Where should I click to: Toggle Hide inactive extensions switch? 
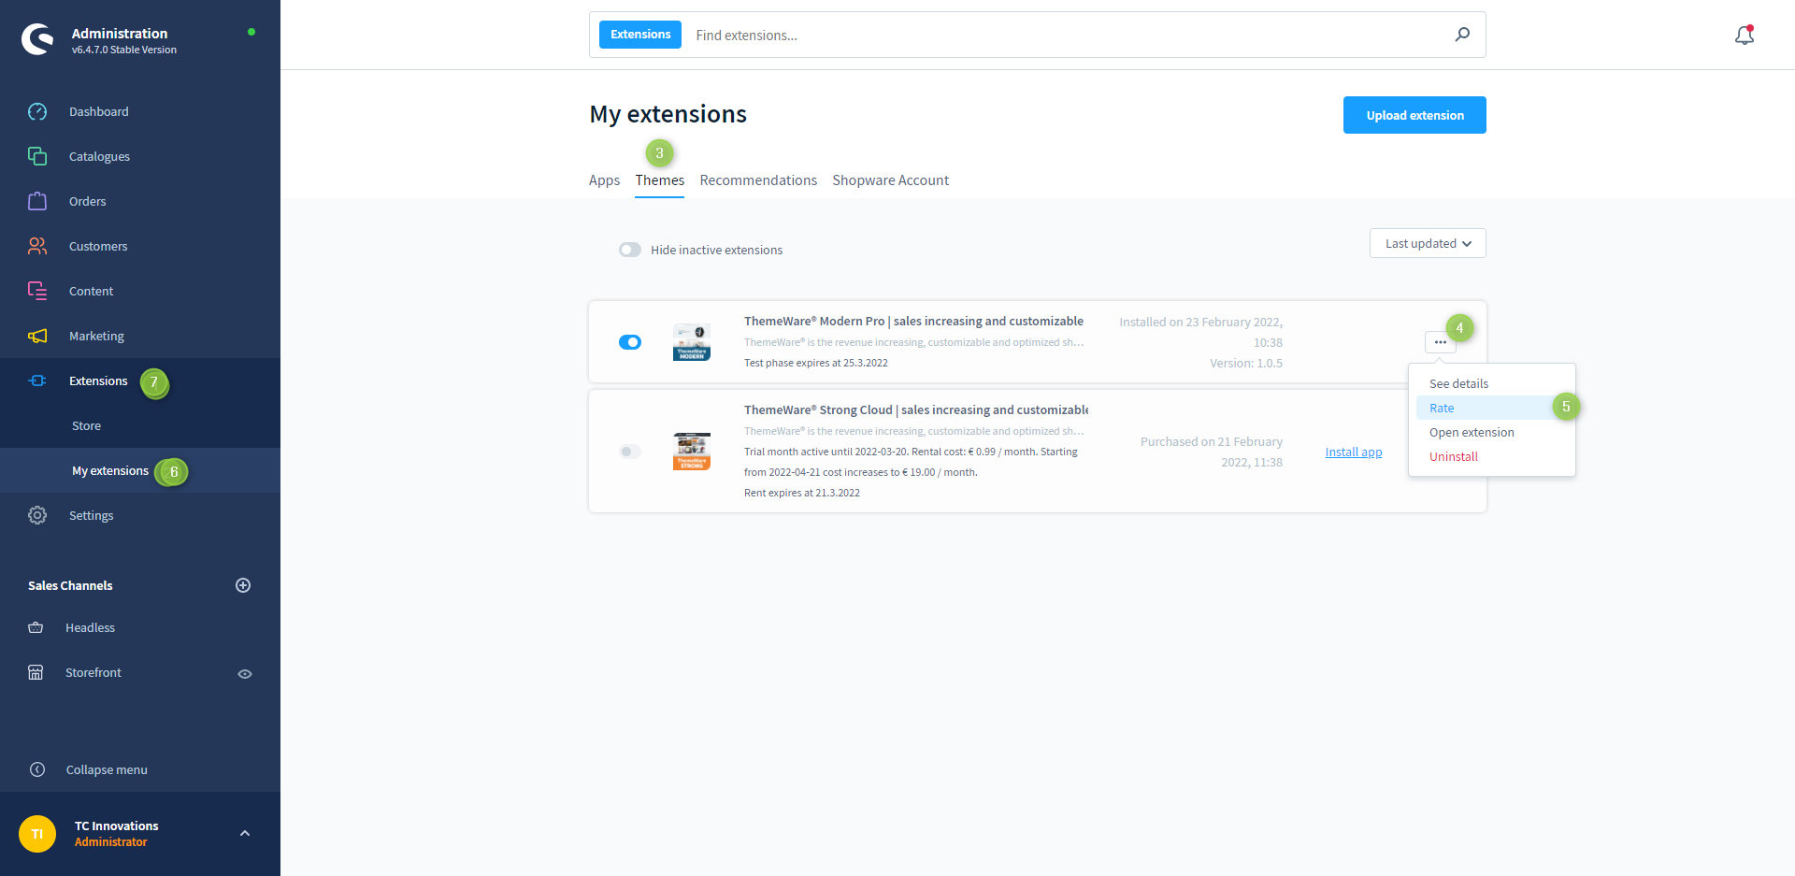(x=630, y=250)
